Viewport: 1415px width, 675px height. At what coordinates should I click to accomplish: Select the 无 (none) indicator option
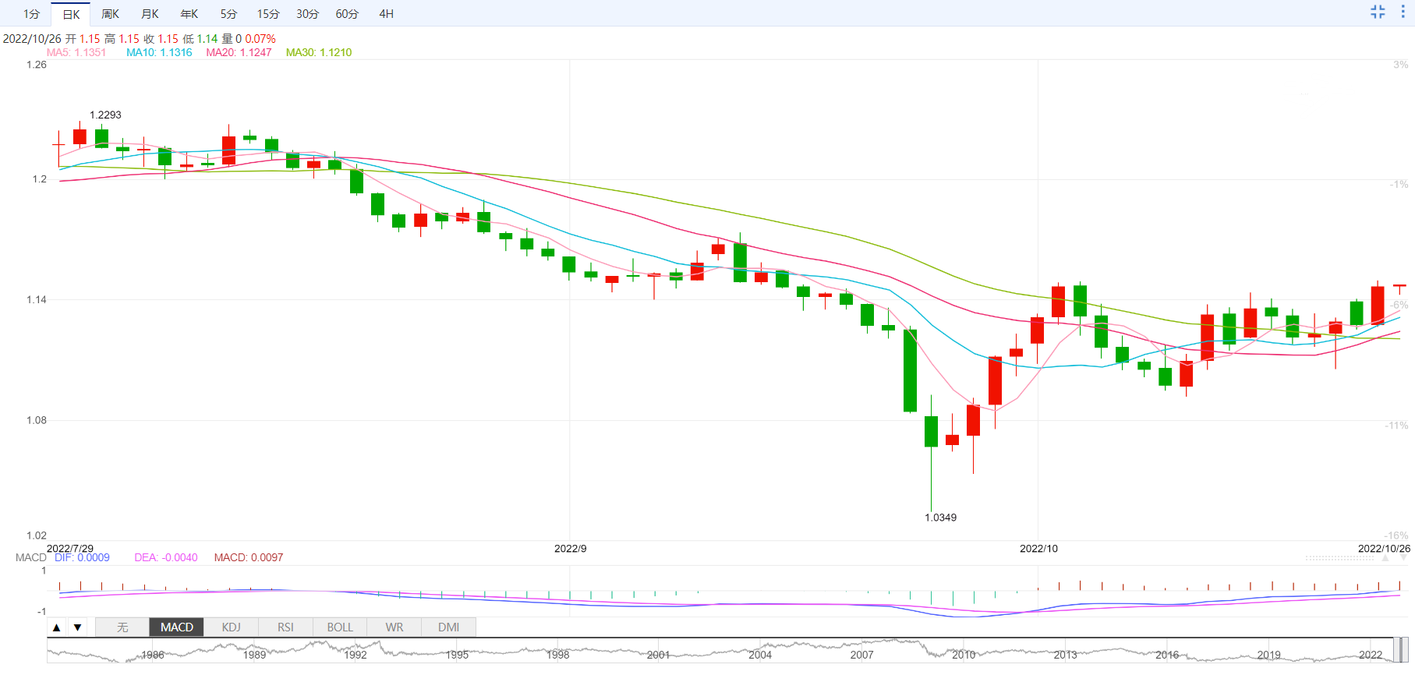122,627
